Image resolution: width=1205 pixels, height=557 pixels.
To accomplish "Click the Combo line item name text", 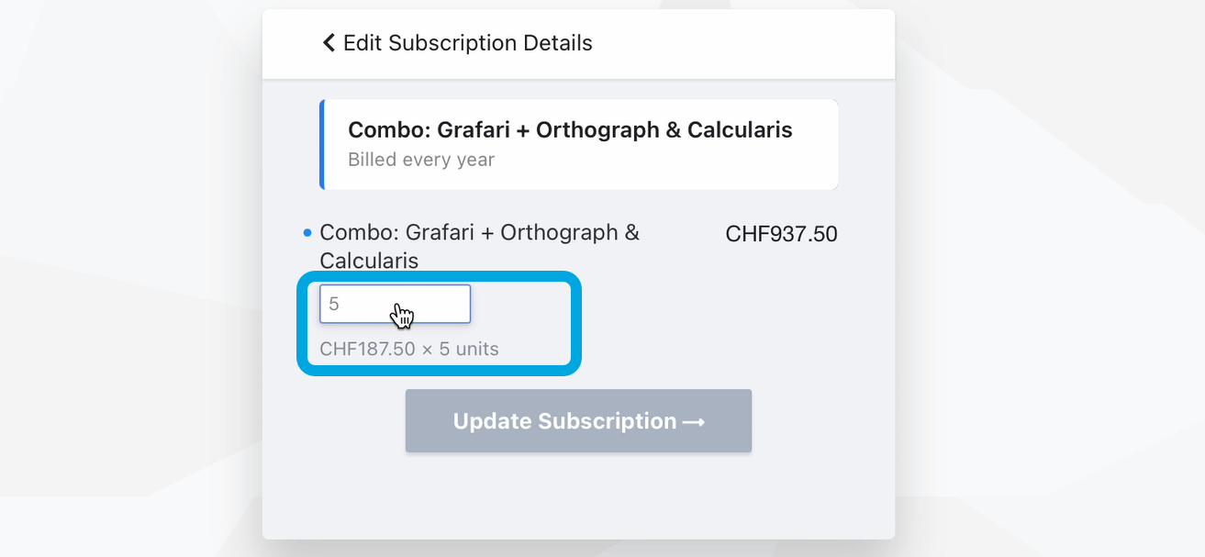I will click(x=479, y=233).
